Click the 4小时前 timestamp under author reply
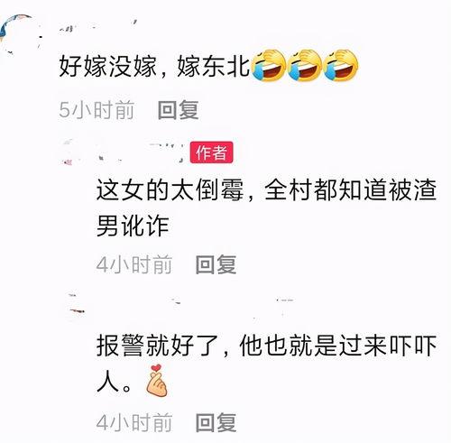451x443 pixels. tap(134, 264)
